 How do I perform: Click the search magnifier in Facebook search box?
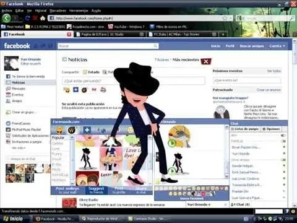pyautogui.click(x=155, y=46)
